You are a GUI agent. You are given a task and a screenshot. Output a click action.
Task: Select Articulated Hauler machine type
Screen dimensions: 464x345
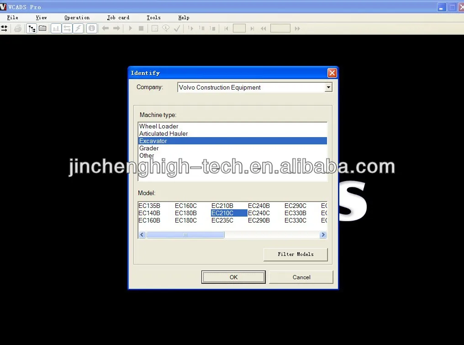point(232,133)
